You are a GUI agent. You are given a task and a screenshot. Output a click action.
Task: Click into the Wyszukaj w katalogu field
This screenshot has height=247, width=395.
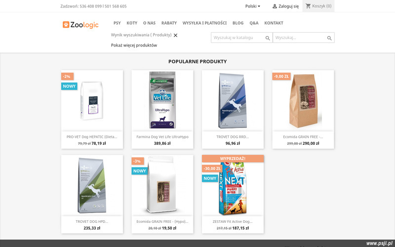[238, 38]
